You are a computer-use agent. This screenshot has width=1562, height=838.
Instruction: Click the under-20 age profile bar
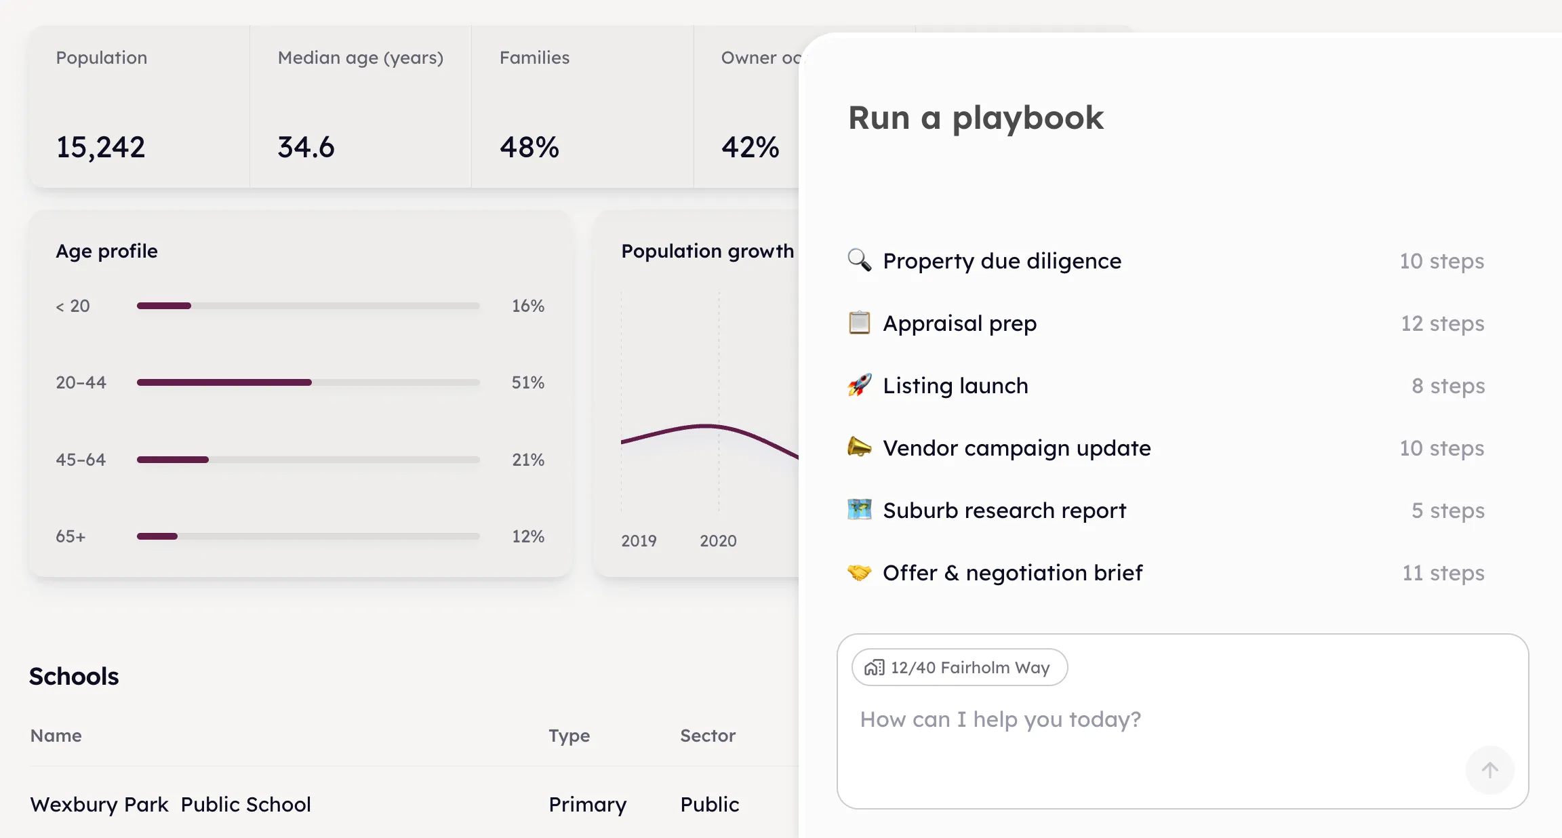pyautogui.click(x=308, y=306)
